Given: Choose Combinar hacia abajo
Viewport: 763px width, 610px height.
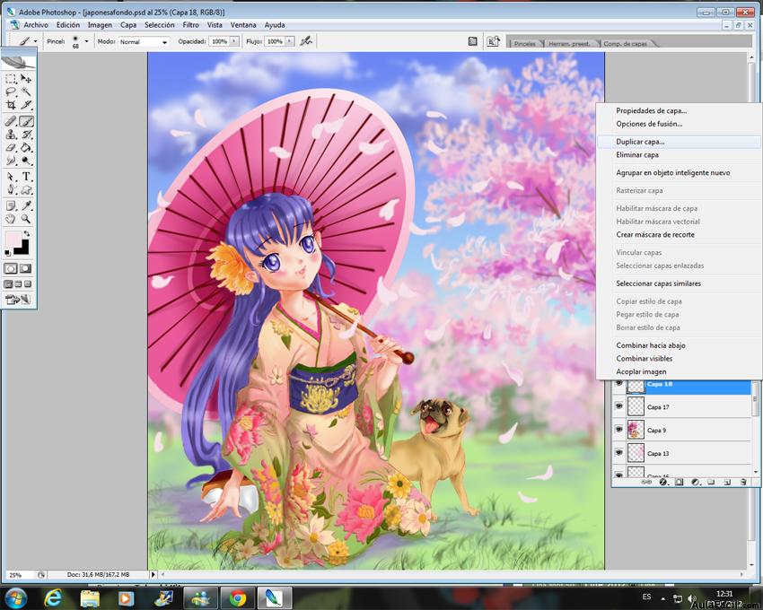Looking at the screenshot, I should [x=679, y=345].
